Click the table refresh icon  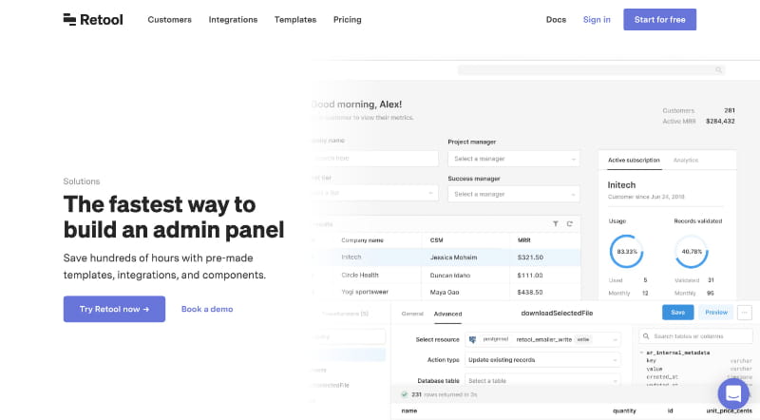(x=569, y=223)
